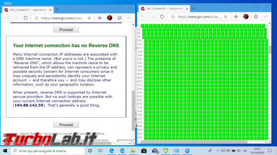
Task: Add left page to favorites star
Action: coord(89,18)
